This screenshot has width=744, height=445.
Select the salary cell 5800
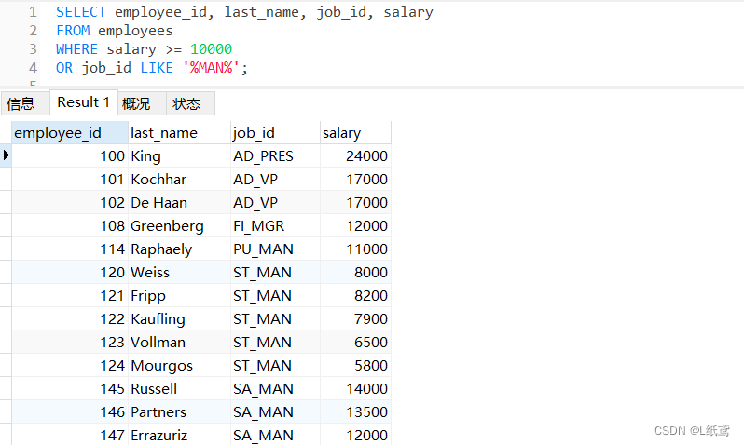(355, 365)
